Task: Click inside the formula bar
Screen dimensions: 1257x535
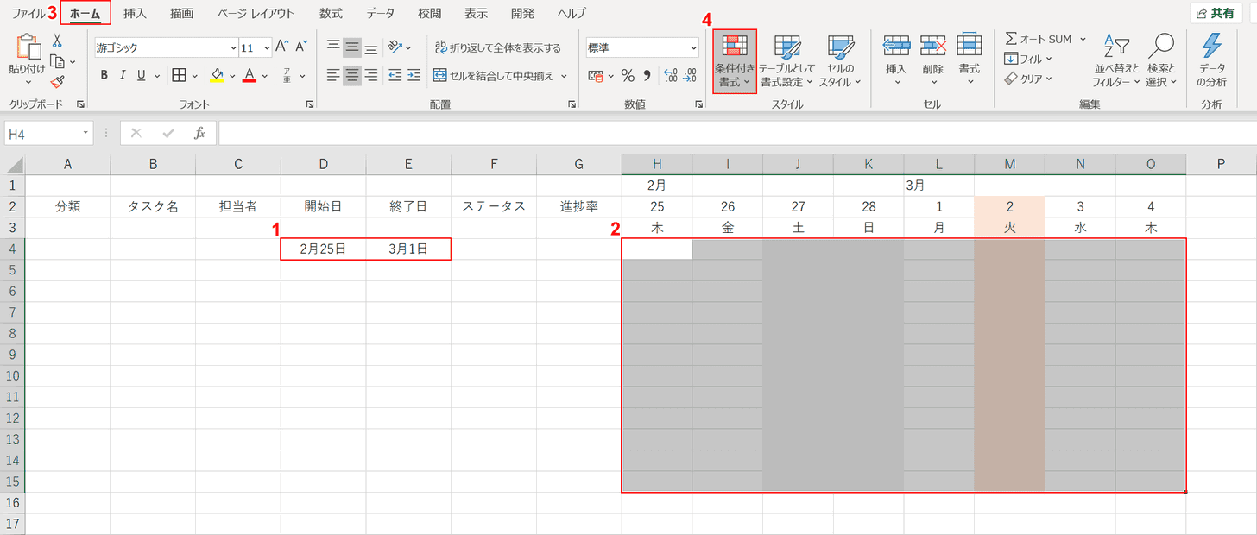Action: point(737,134)
